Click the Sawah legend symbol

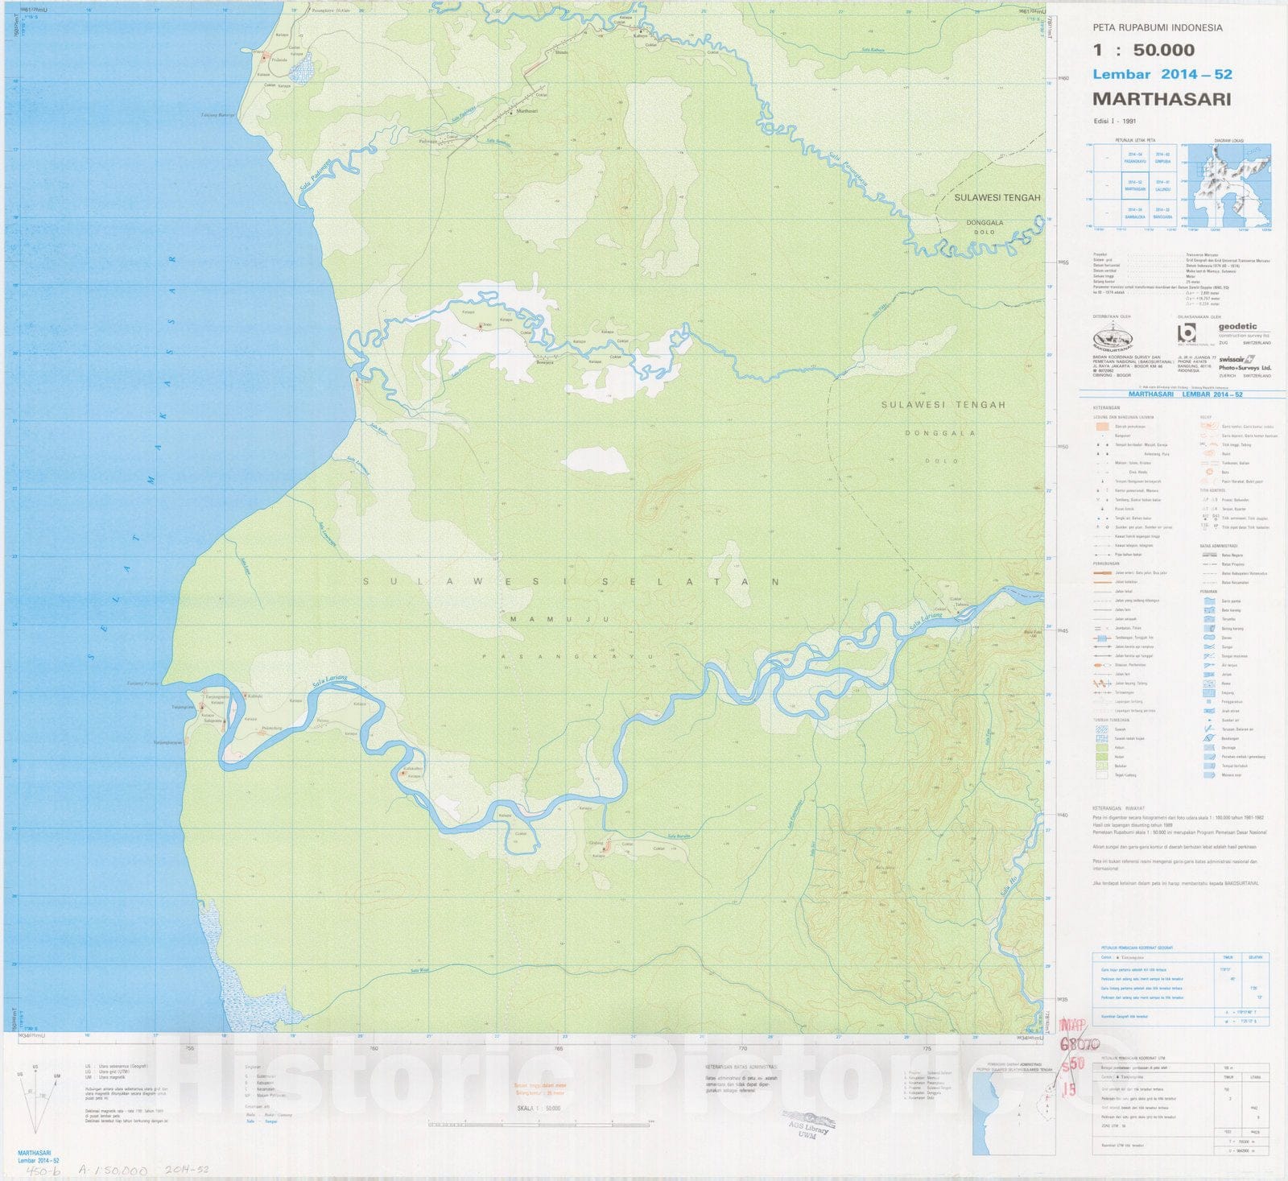1100,729
